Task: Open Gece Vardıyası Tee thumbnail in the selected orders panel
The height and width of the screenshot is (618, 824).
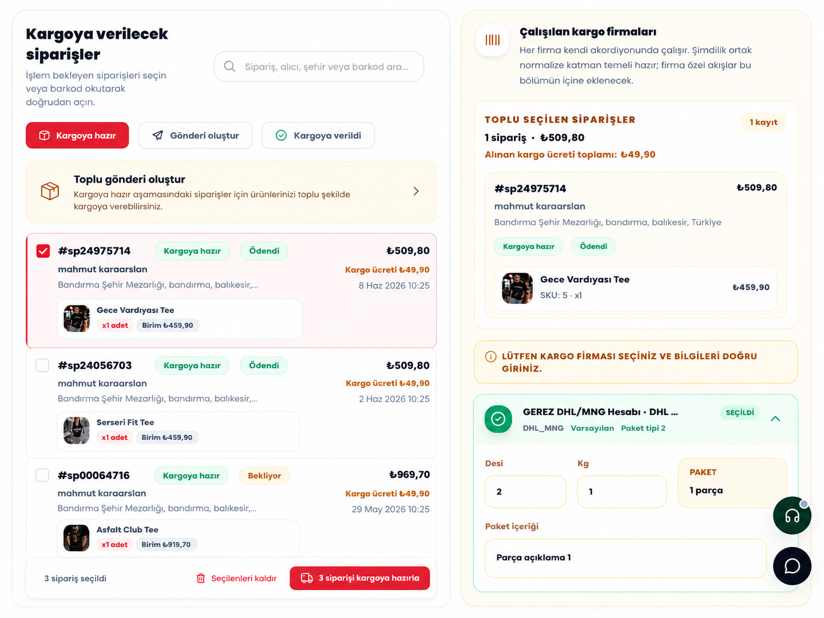Action: 517,288
